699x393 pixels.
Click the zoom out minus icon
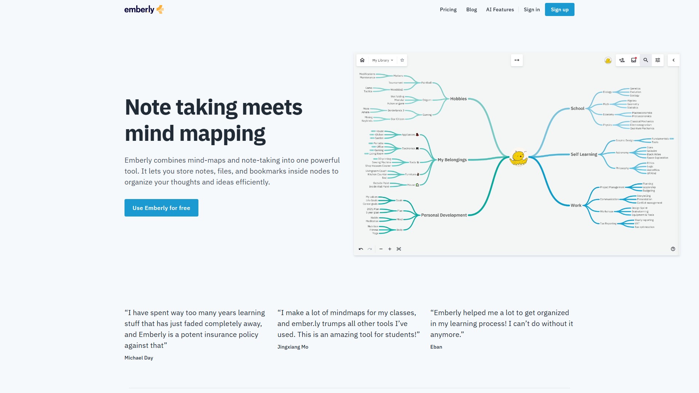[x=381, y=249]
